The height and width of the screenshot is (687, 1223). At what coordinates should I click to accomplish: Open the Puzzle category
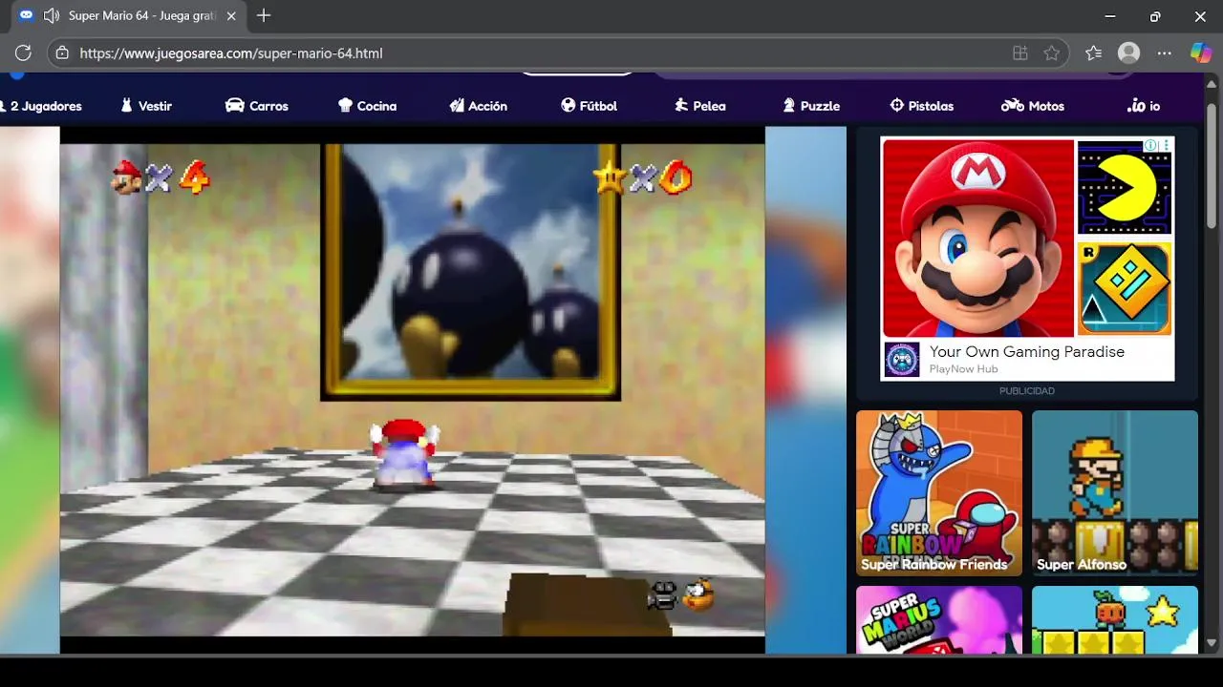[811, 106]
